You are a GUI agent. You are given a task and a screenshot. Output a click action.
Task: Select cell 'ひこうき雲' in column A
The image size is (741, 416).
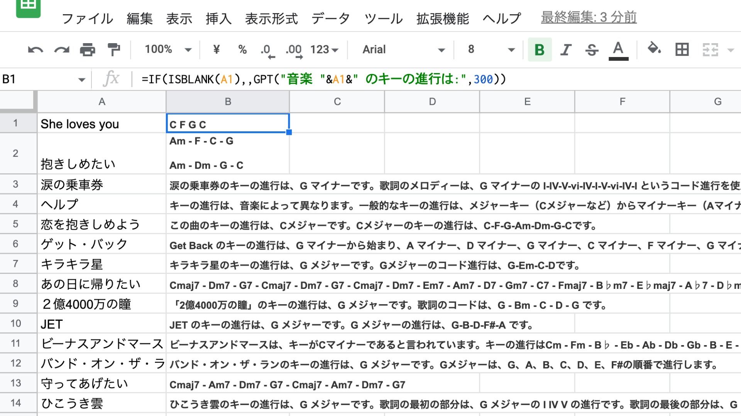102,403
